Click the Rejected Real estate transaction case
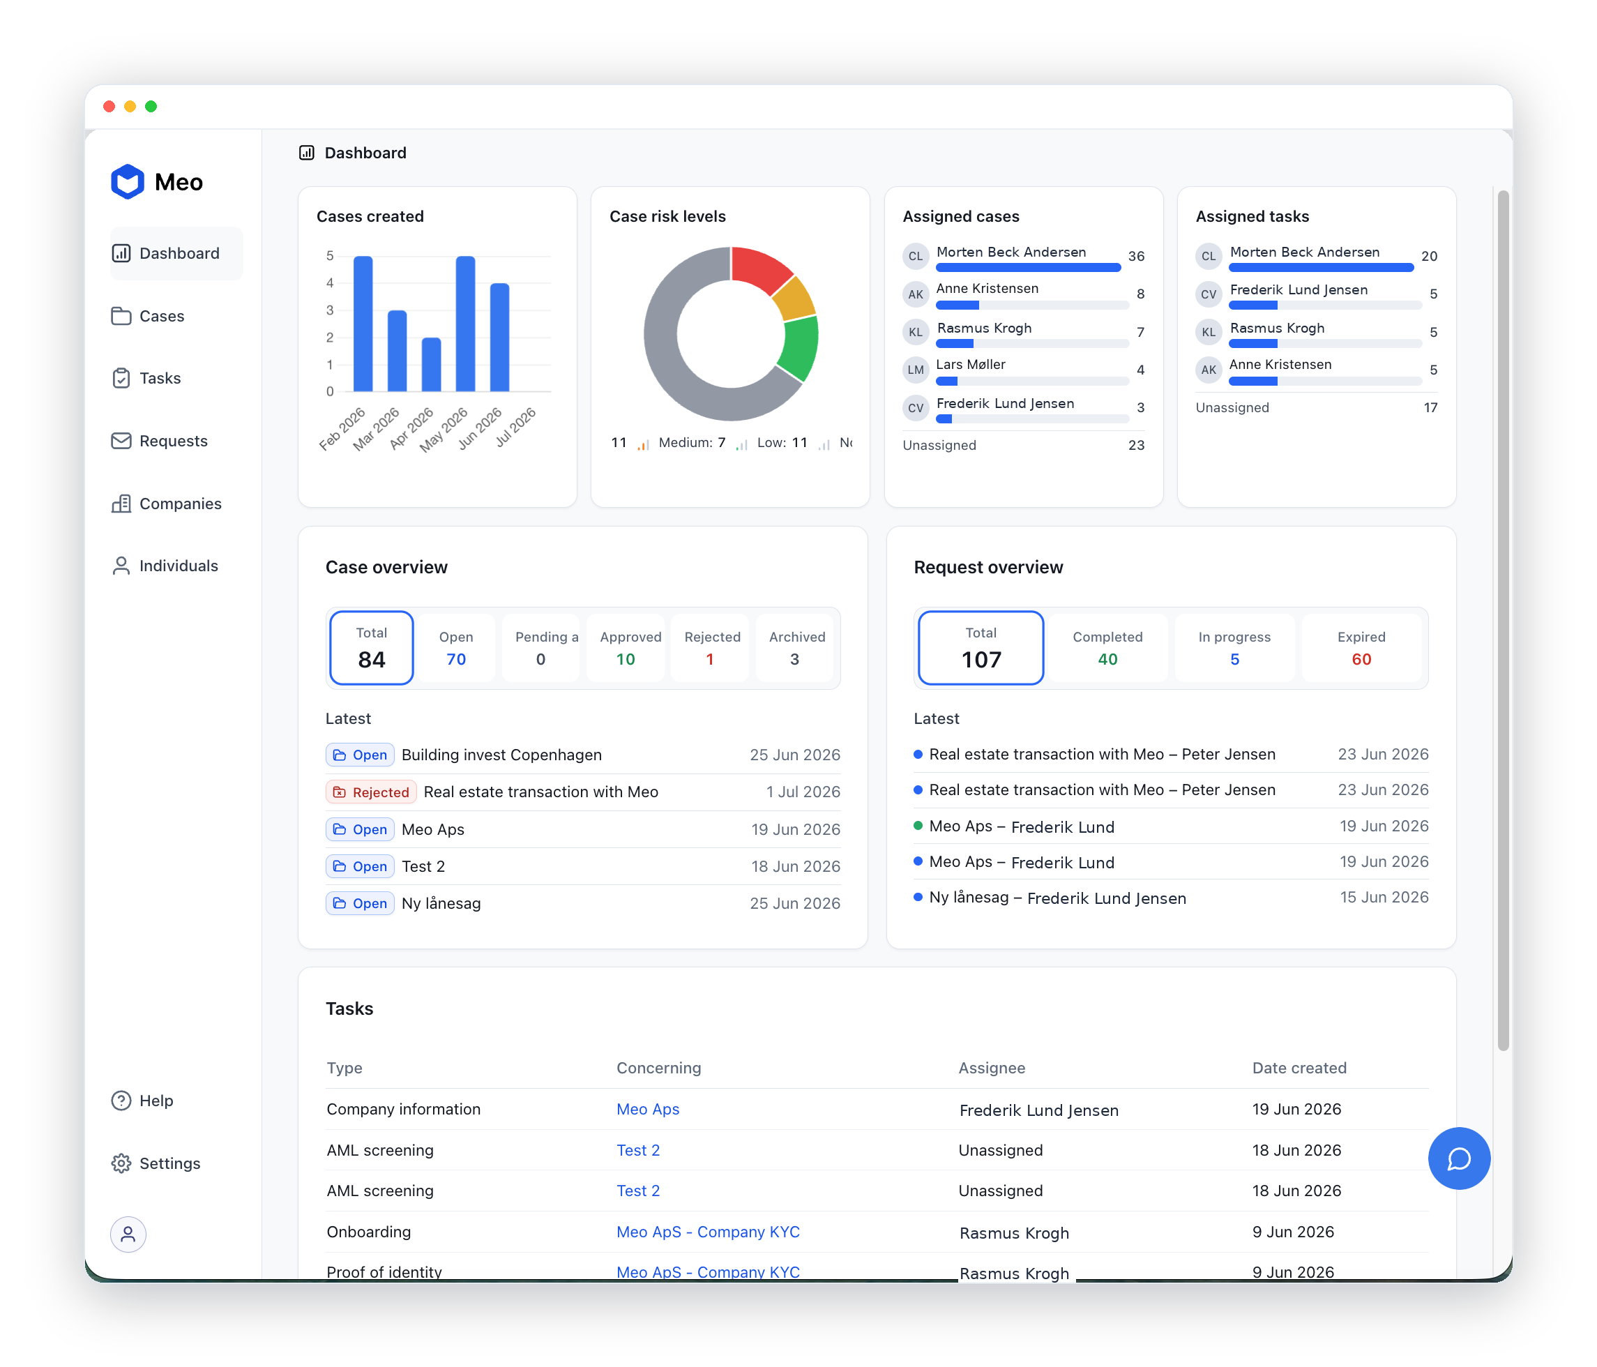This screenshot has height=1367, width=1597. [583, 792]
